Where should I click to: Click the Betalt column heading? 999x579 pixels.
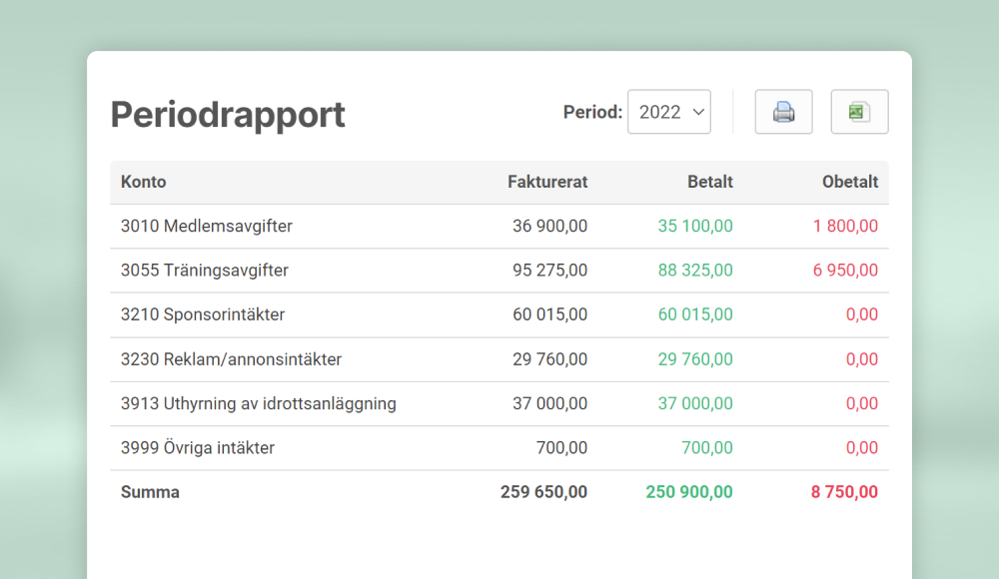(x=710, y=182)
